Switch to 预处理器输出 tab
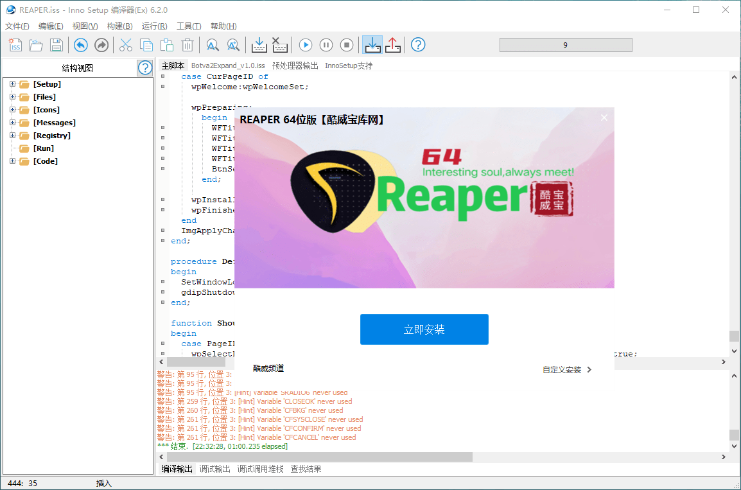Screen dimensions: 741x490 pos(295,66)
